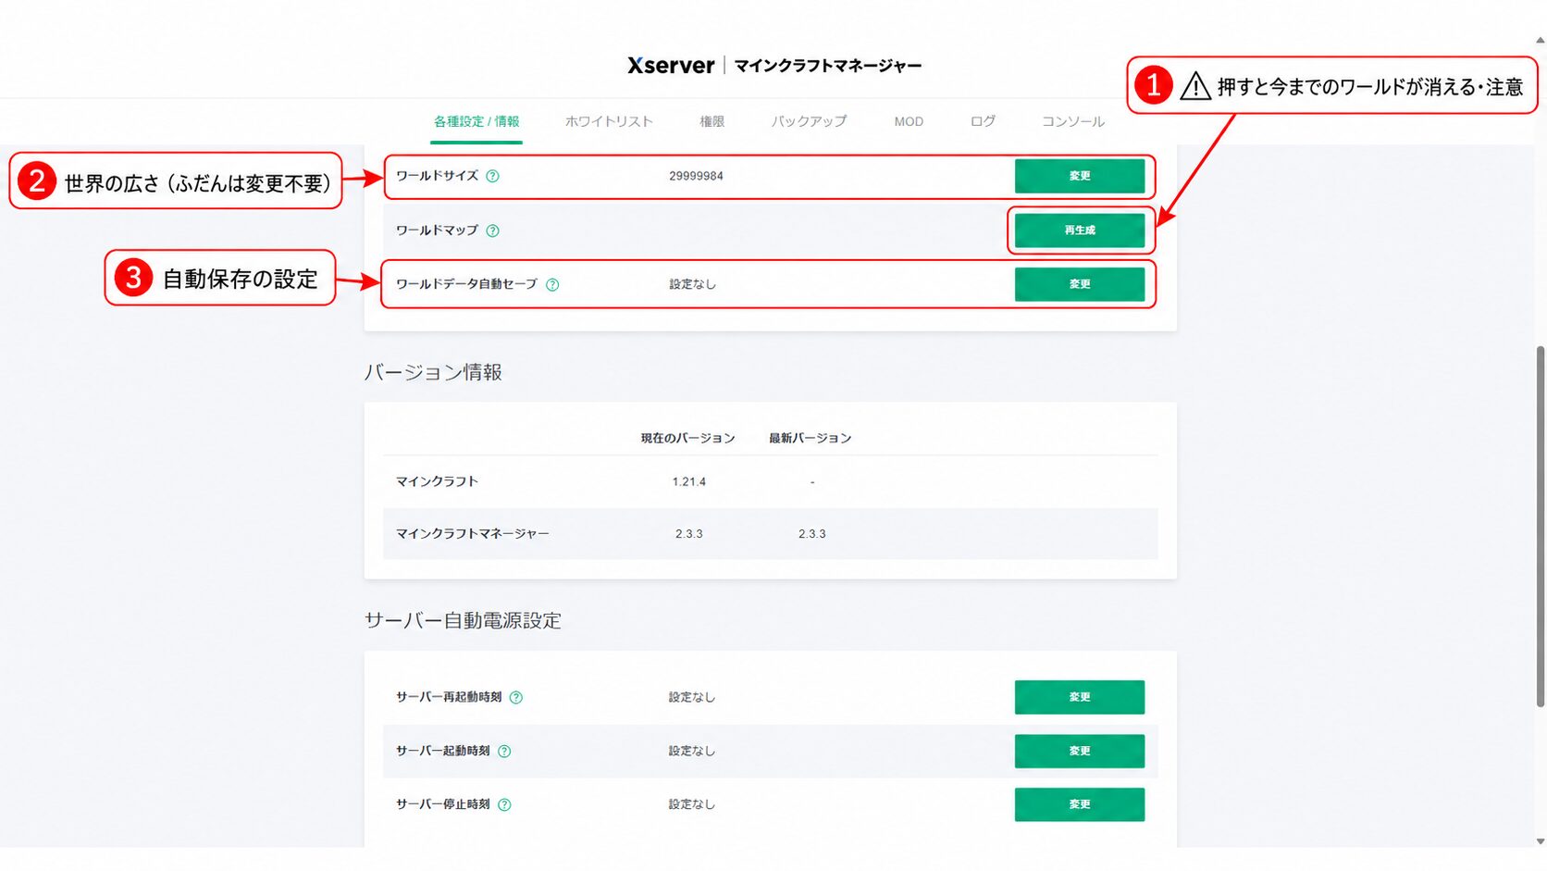
Task: Click 変更 button for サーバー起動時刻
Action: [x=1080, y=751]
